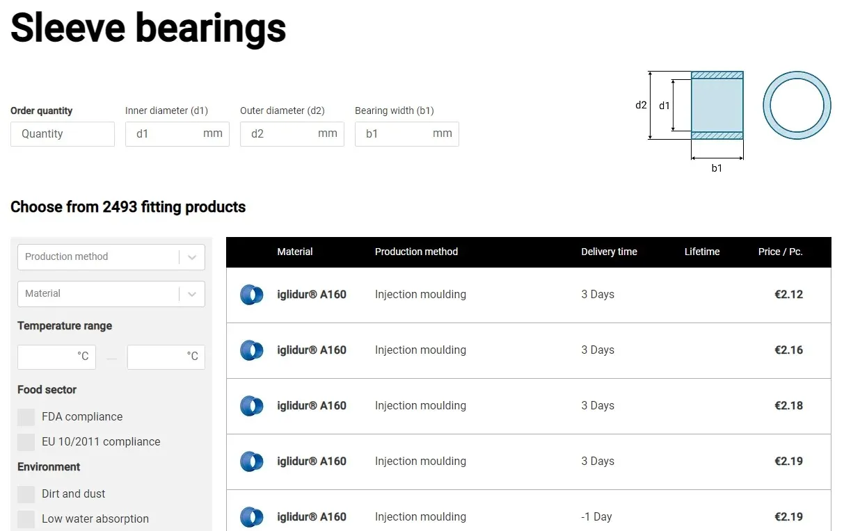The width and height of the screenshot is (844, 531).
Task: Open the iglidur A160 product priced €2.18
Action: point(311,406)
